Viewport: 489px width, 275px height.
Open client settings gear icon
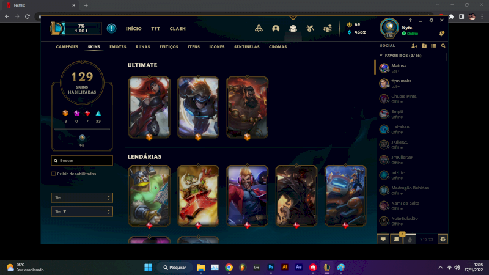(x=432, y=20)
